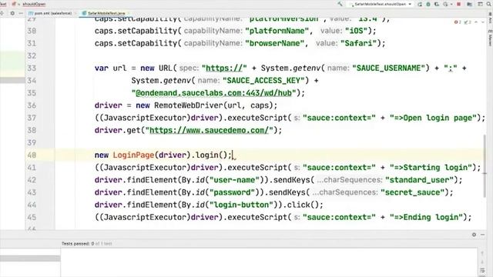493x277 pixels.
Task: Click the layout window icon in toolbar
Action: (480, 4)
